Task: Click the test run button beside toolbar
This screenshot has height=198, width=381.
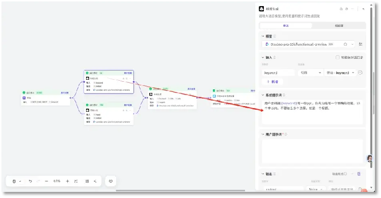Action: 111,181
